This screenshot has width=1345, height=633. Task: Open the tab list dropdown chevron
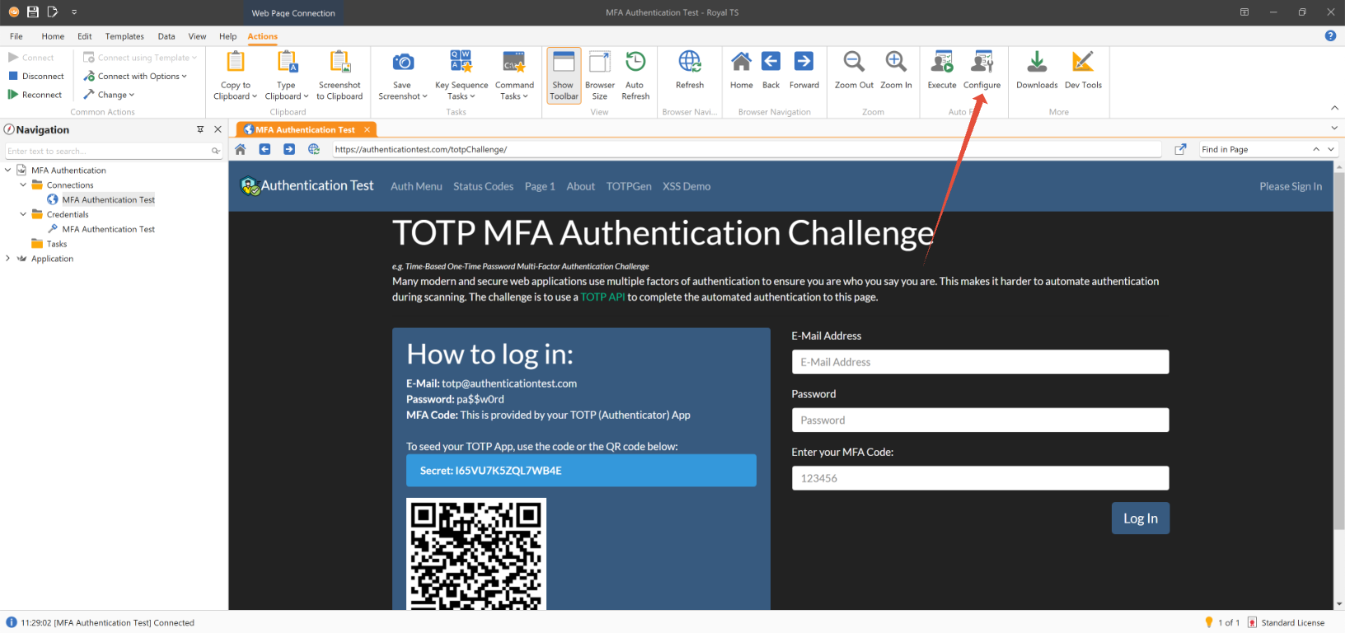point(1334,128)
